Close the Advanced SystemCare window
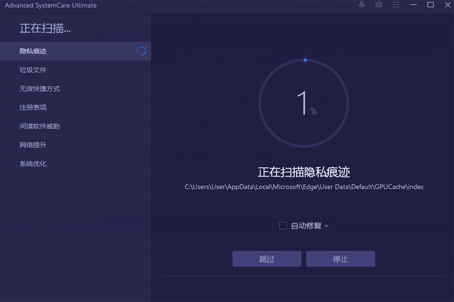 pyautogui.click(x=448, y=5)
